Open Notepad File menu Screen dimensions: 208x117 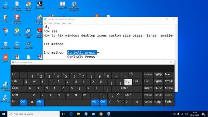tap(45, 23)
